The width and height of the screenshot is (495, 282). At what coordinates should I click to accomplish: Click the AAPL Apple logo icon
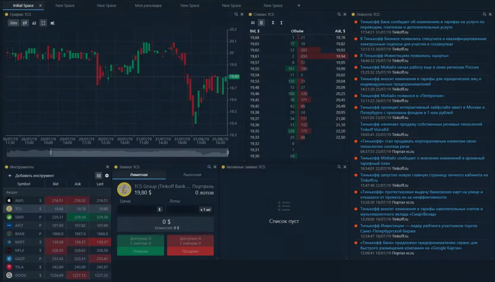pyautogui.click(x=9, y=200)
